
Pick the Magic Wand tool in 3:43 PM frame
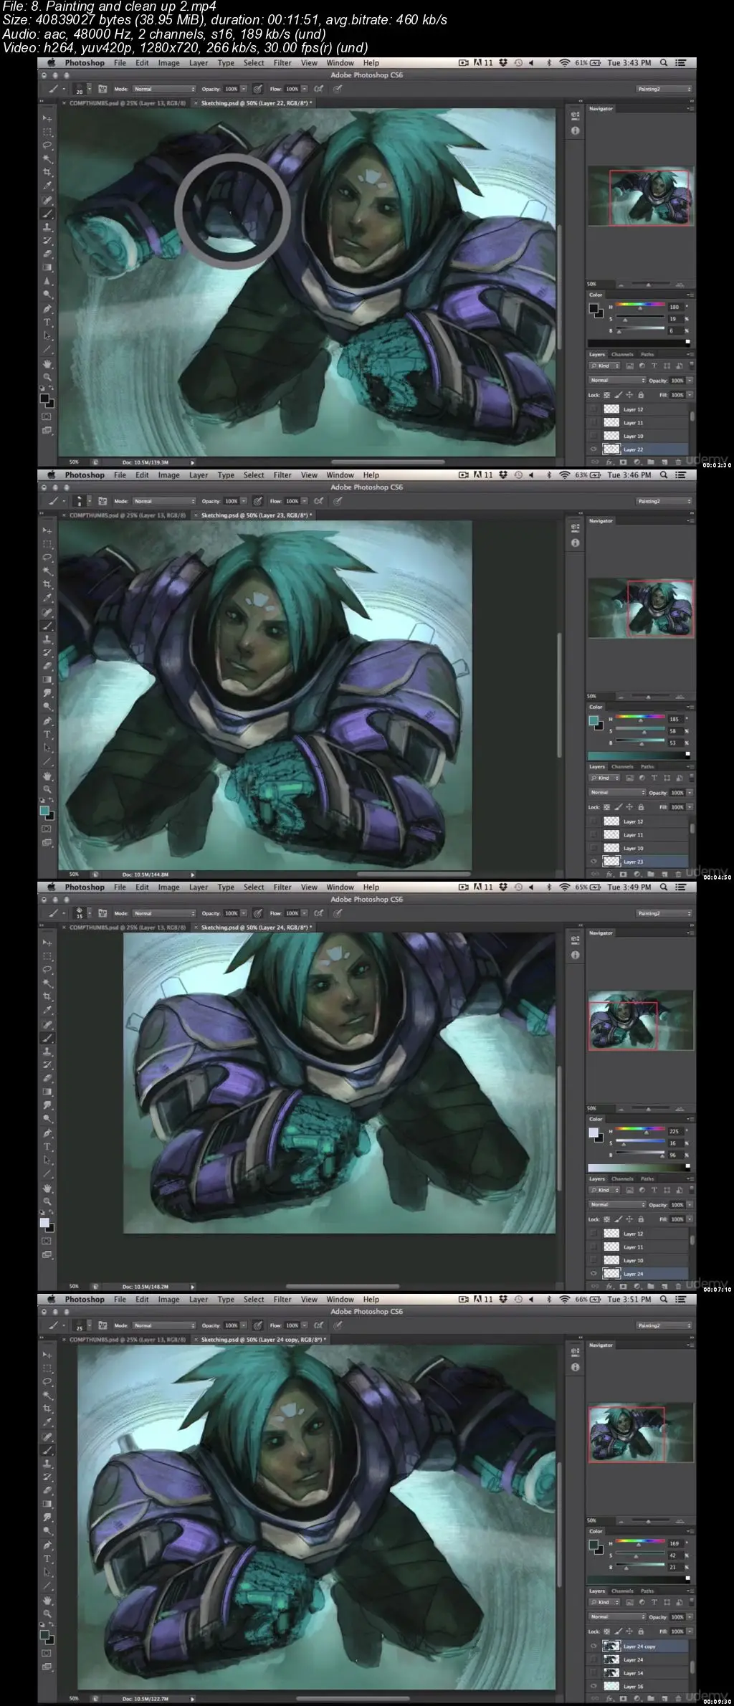coord(47,159)
